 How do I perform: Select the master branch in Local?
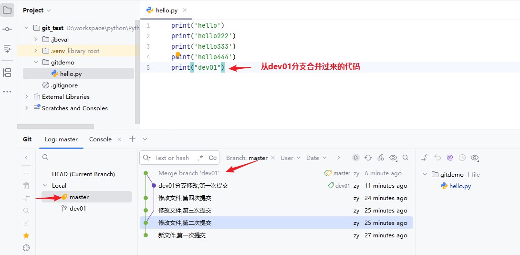(86, 197)
